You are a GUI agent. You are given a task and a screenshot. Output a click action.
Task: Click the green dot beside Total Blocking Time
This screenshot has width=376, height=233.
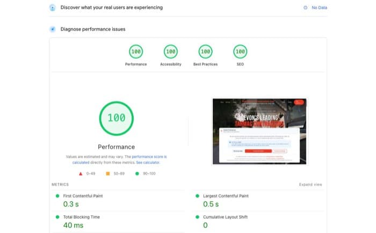pyautogui.click(x=57, y=217)
